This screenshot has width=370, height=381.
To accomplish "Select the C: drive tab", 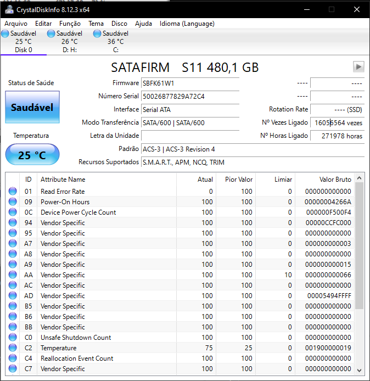I will [115, 42].
